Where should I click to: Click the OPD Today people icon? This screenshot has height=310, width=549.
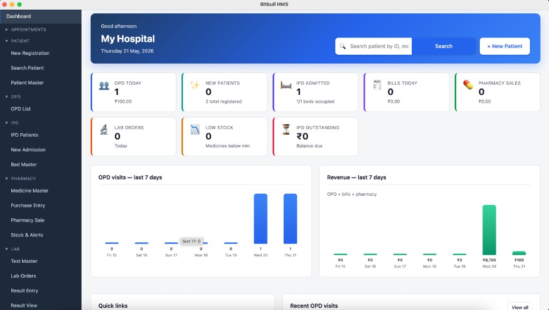click(x=104, y=85)
